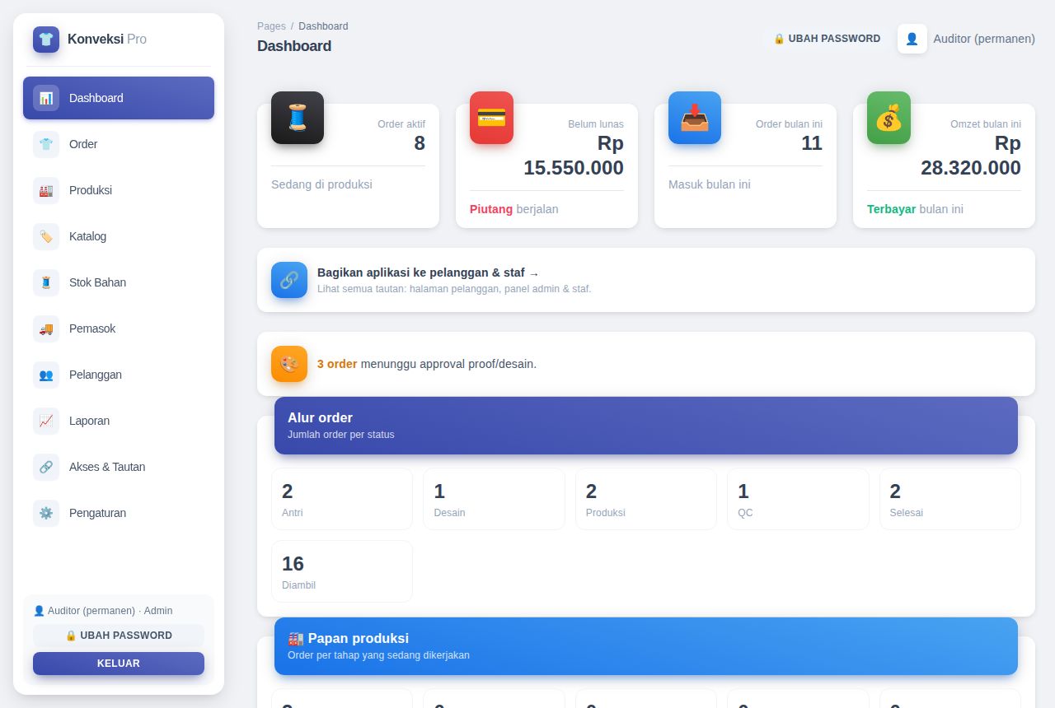1055x708 pixels.
Task: Click the Katalog tag icon
Action: [x=46, y=236]
